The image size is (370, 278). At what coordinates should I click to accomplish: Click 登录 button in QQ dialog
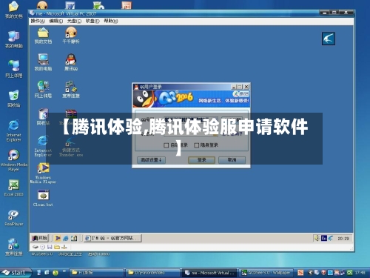pyautogui.click(x=201, y=160)
